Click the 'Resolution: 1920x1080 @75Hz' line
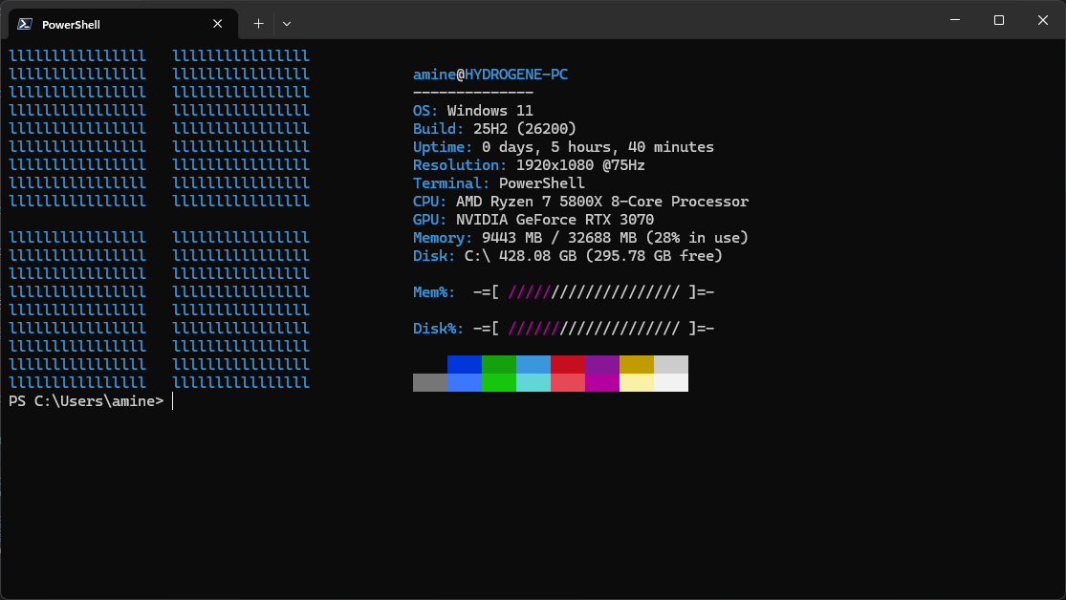The width and height of the screenshot is (1066, 600). [x=529, y=165]
